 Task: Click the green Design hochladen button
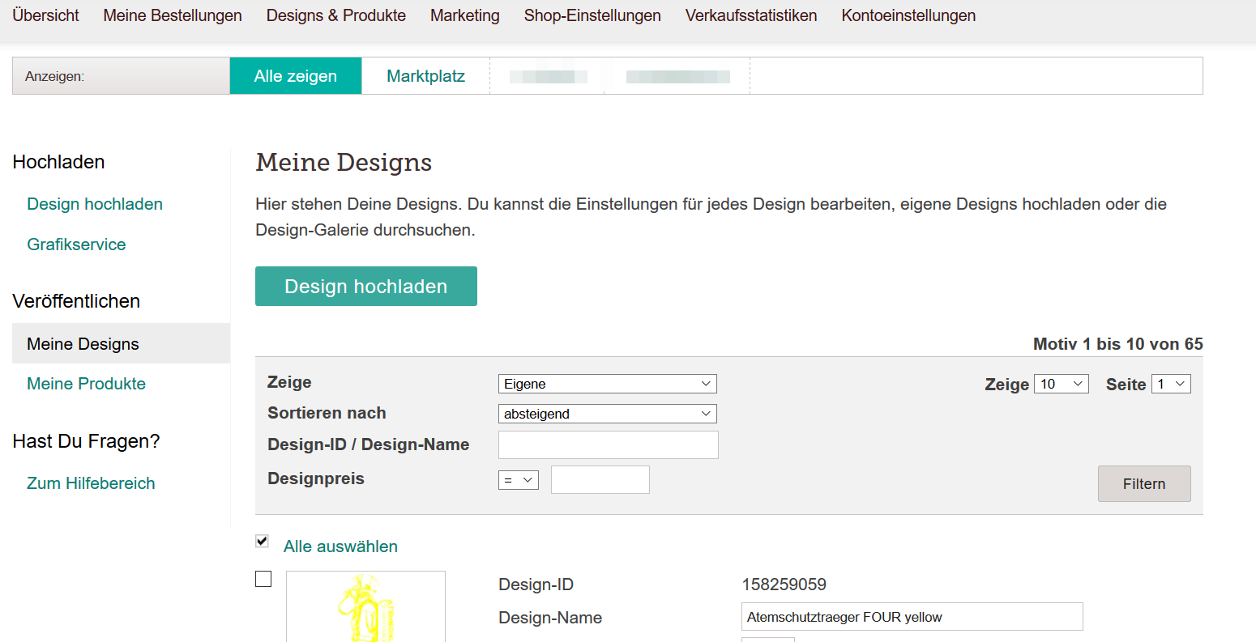point(366,287)
